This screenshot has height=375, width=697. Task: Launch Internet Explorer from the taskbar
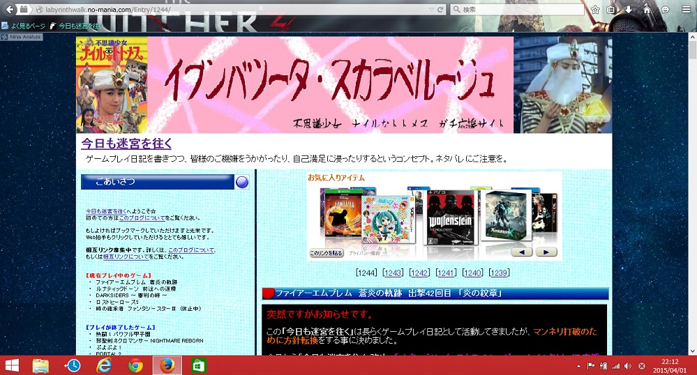104,366
